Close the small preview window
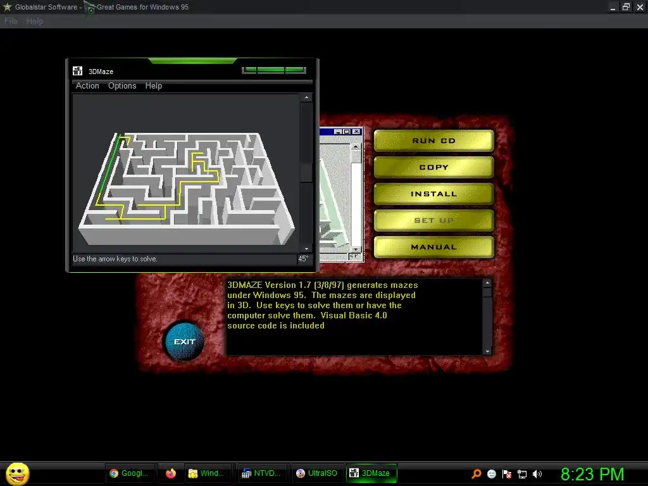The height and width of the screenshot is (486, 648). coord(356,132)
